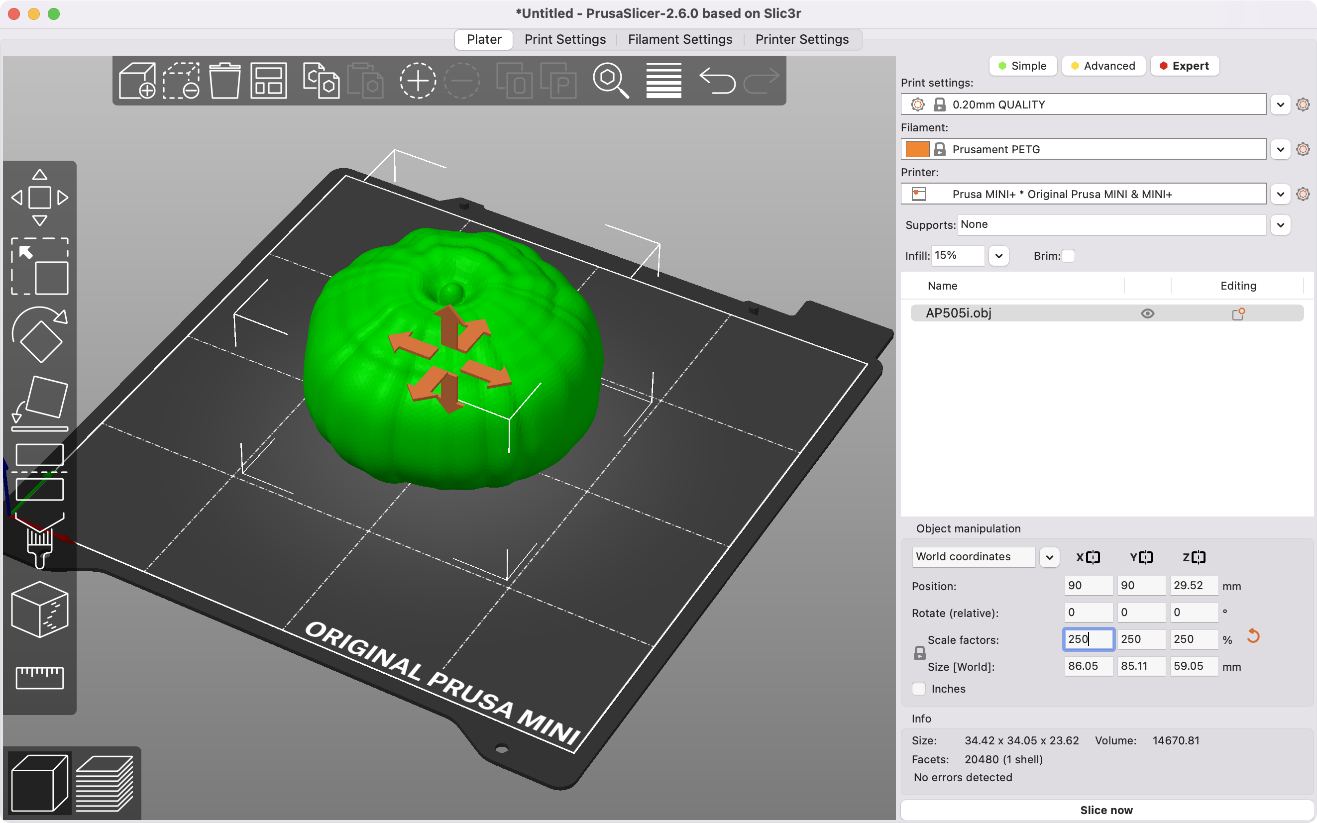The width and height of the screenshot is (1317, 823).
Task: Open the printer settings gear icon
Action: tap(1303, 194)
